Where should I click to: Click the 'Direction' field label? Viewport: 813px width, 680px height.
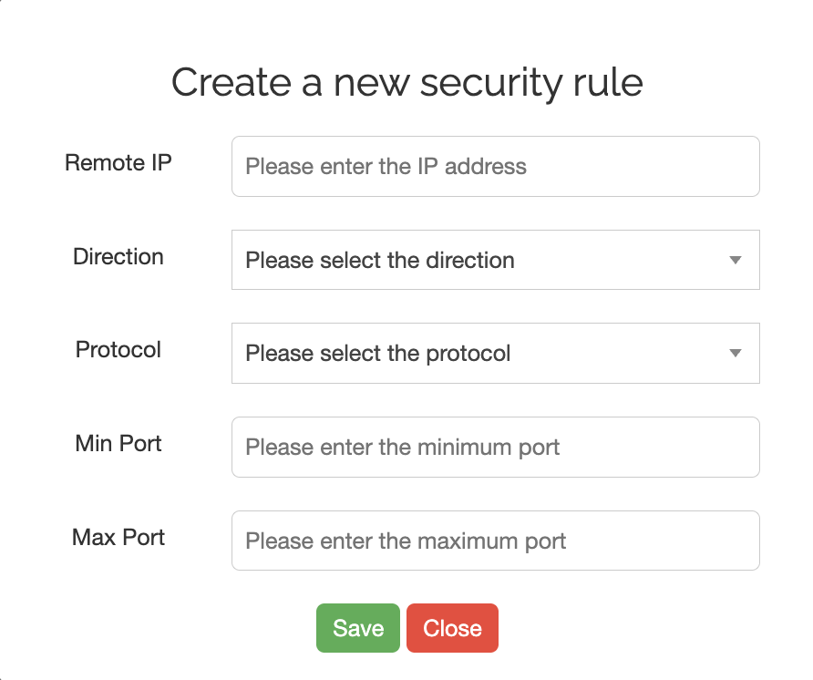tap(118, 257)
